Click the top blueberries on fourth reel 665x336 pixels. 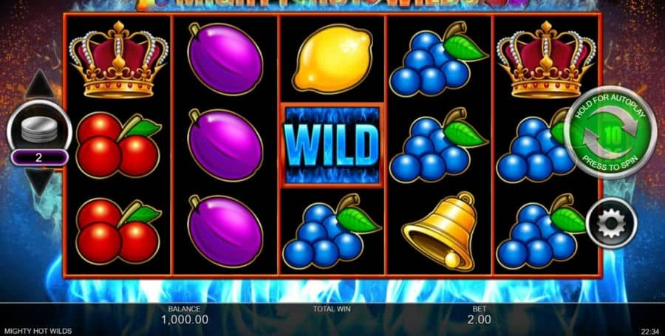(x=438, y=59)
